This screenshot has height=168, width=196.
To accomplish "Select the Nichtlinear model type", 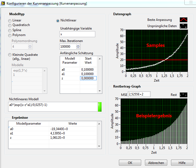I will tap(58, 21).
